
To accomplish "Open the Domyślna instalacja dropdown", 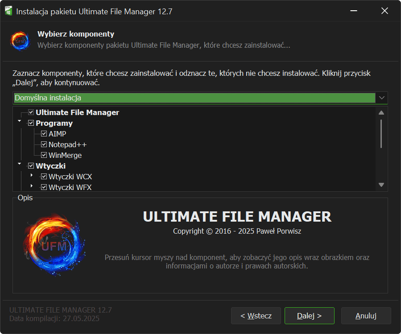I will click(382, 98).
